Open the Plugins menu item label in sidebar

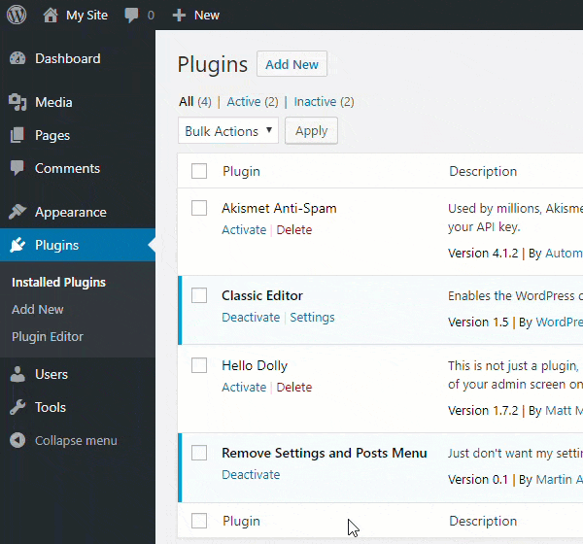[57, 245]
